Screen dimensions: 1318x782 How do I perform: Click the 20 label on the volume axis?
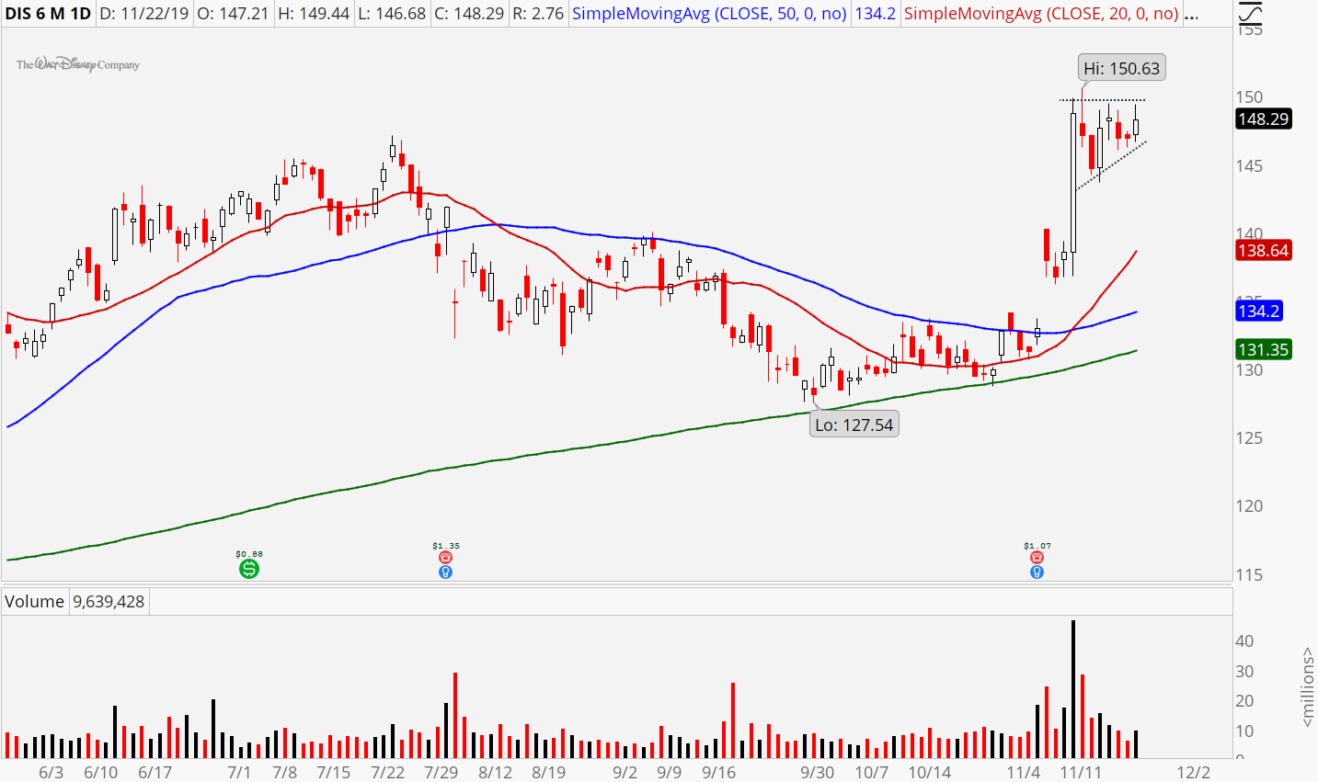tap(1244, 700)
